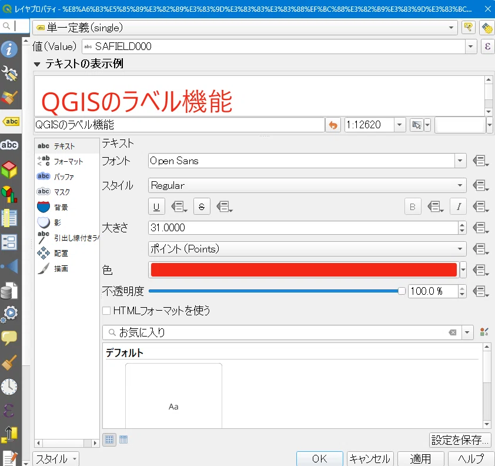
Task: Click the automated placement settings icon
Action: pyautogui.click(x=487, y=28)
